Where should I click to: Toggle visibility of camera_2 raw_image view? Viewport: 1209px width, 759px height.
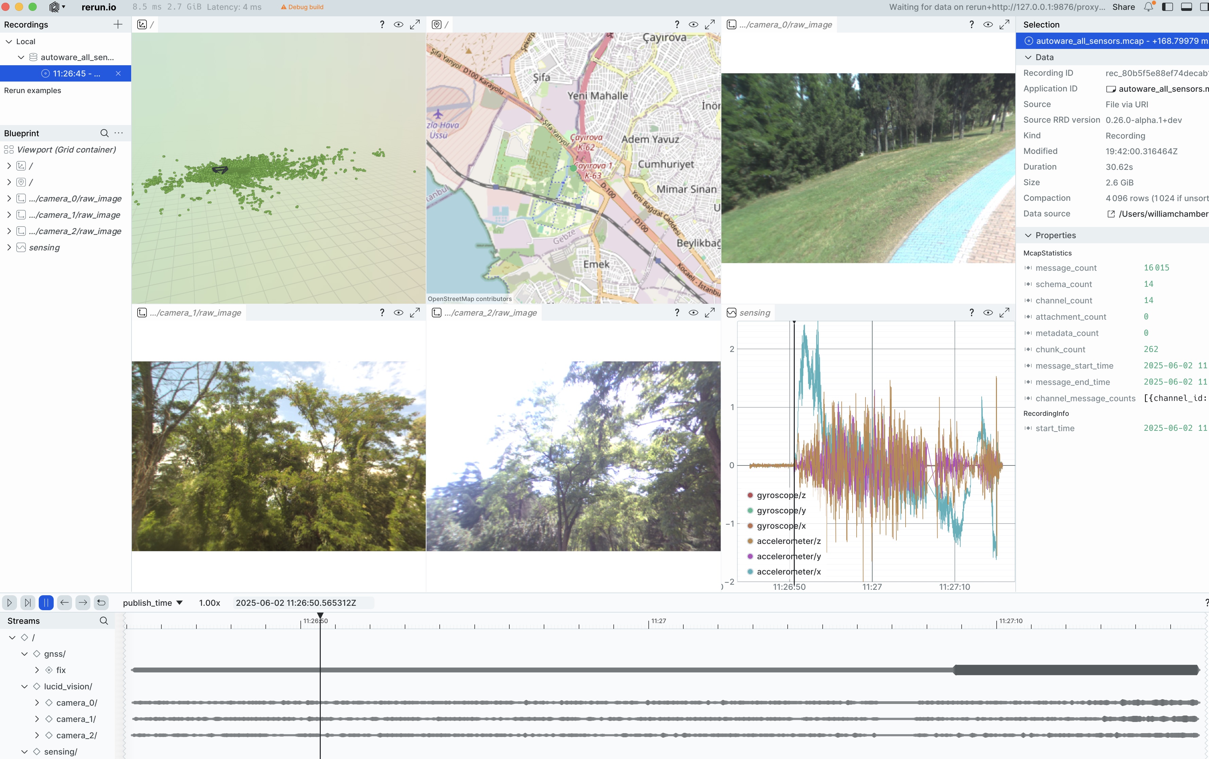693,313
